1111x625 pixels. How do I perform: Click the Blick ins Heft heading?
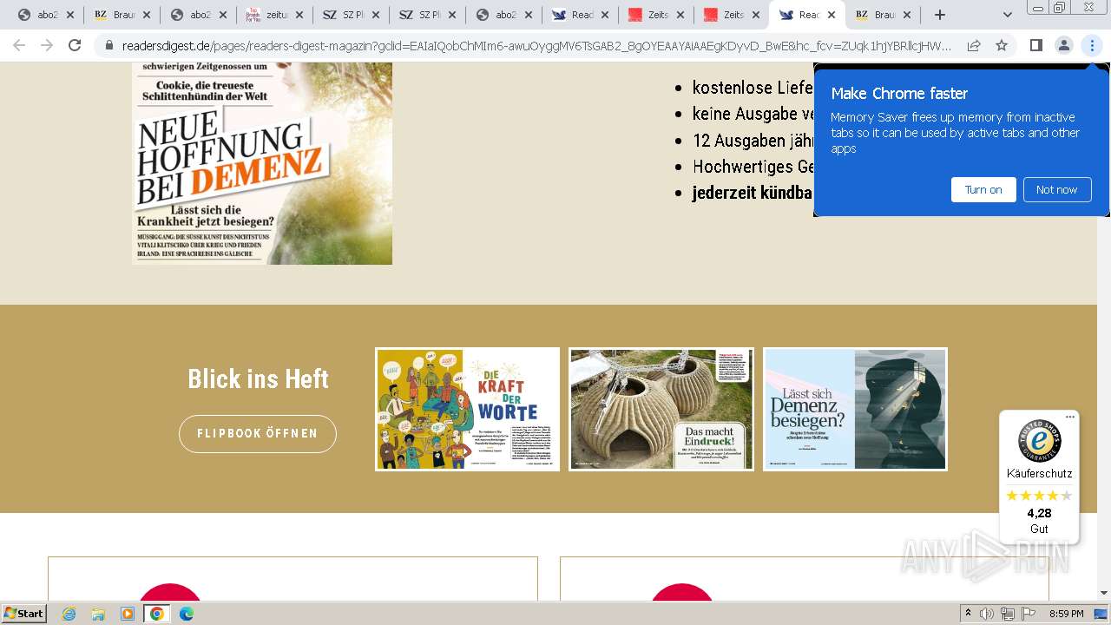pos(258,378)
